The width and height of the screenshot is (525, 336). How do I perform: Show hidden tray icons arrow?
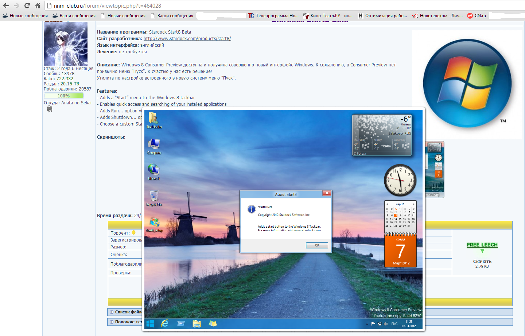pyautogui.click(x=367, y=324)
